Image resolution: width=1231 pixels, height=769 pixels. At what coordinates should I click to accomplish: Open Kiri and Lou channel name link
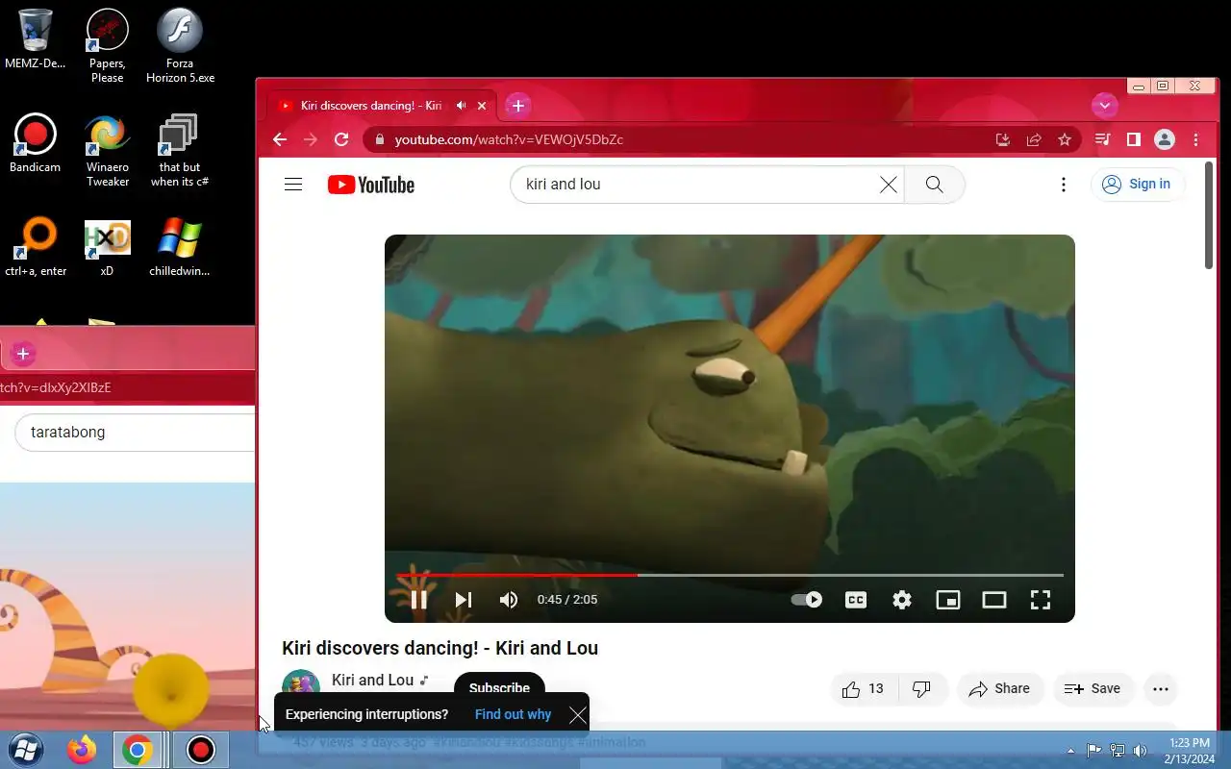tap(372, 680)
